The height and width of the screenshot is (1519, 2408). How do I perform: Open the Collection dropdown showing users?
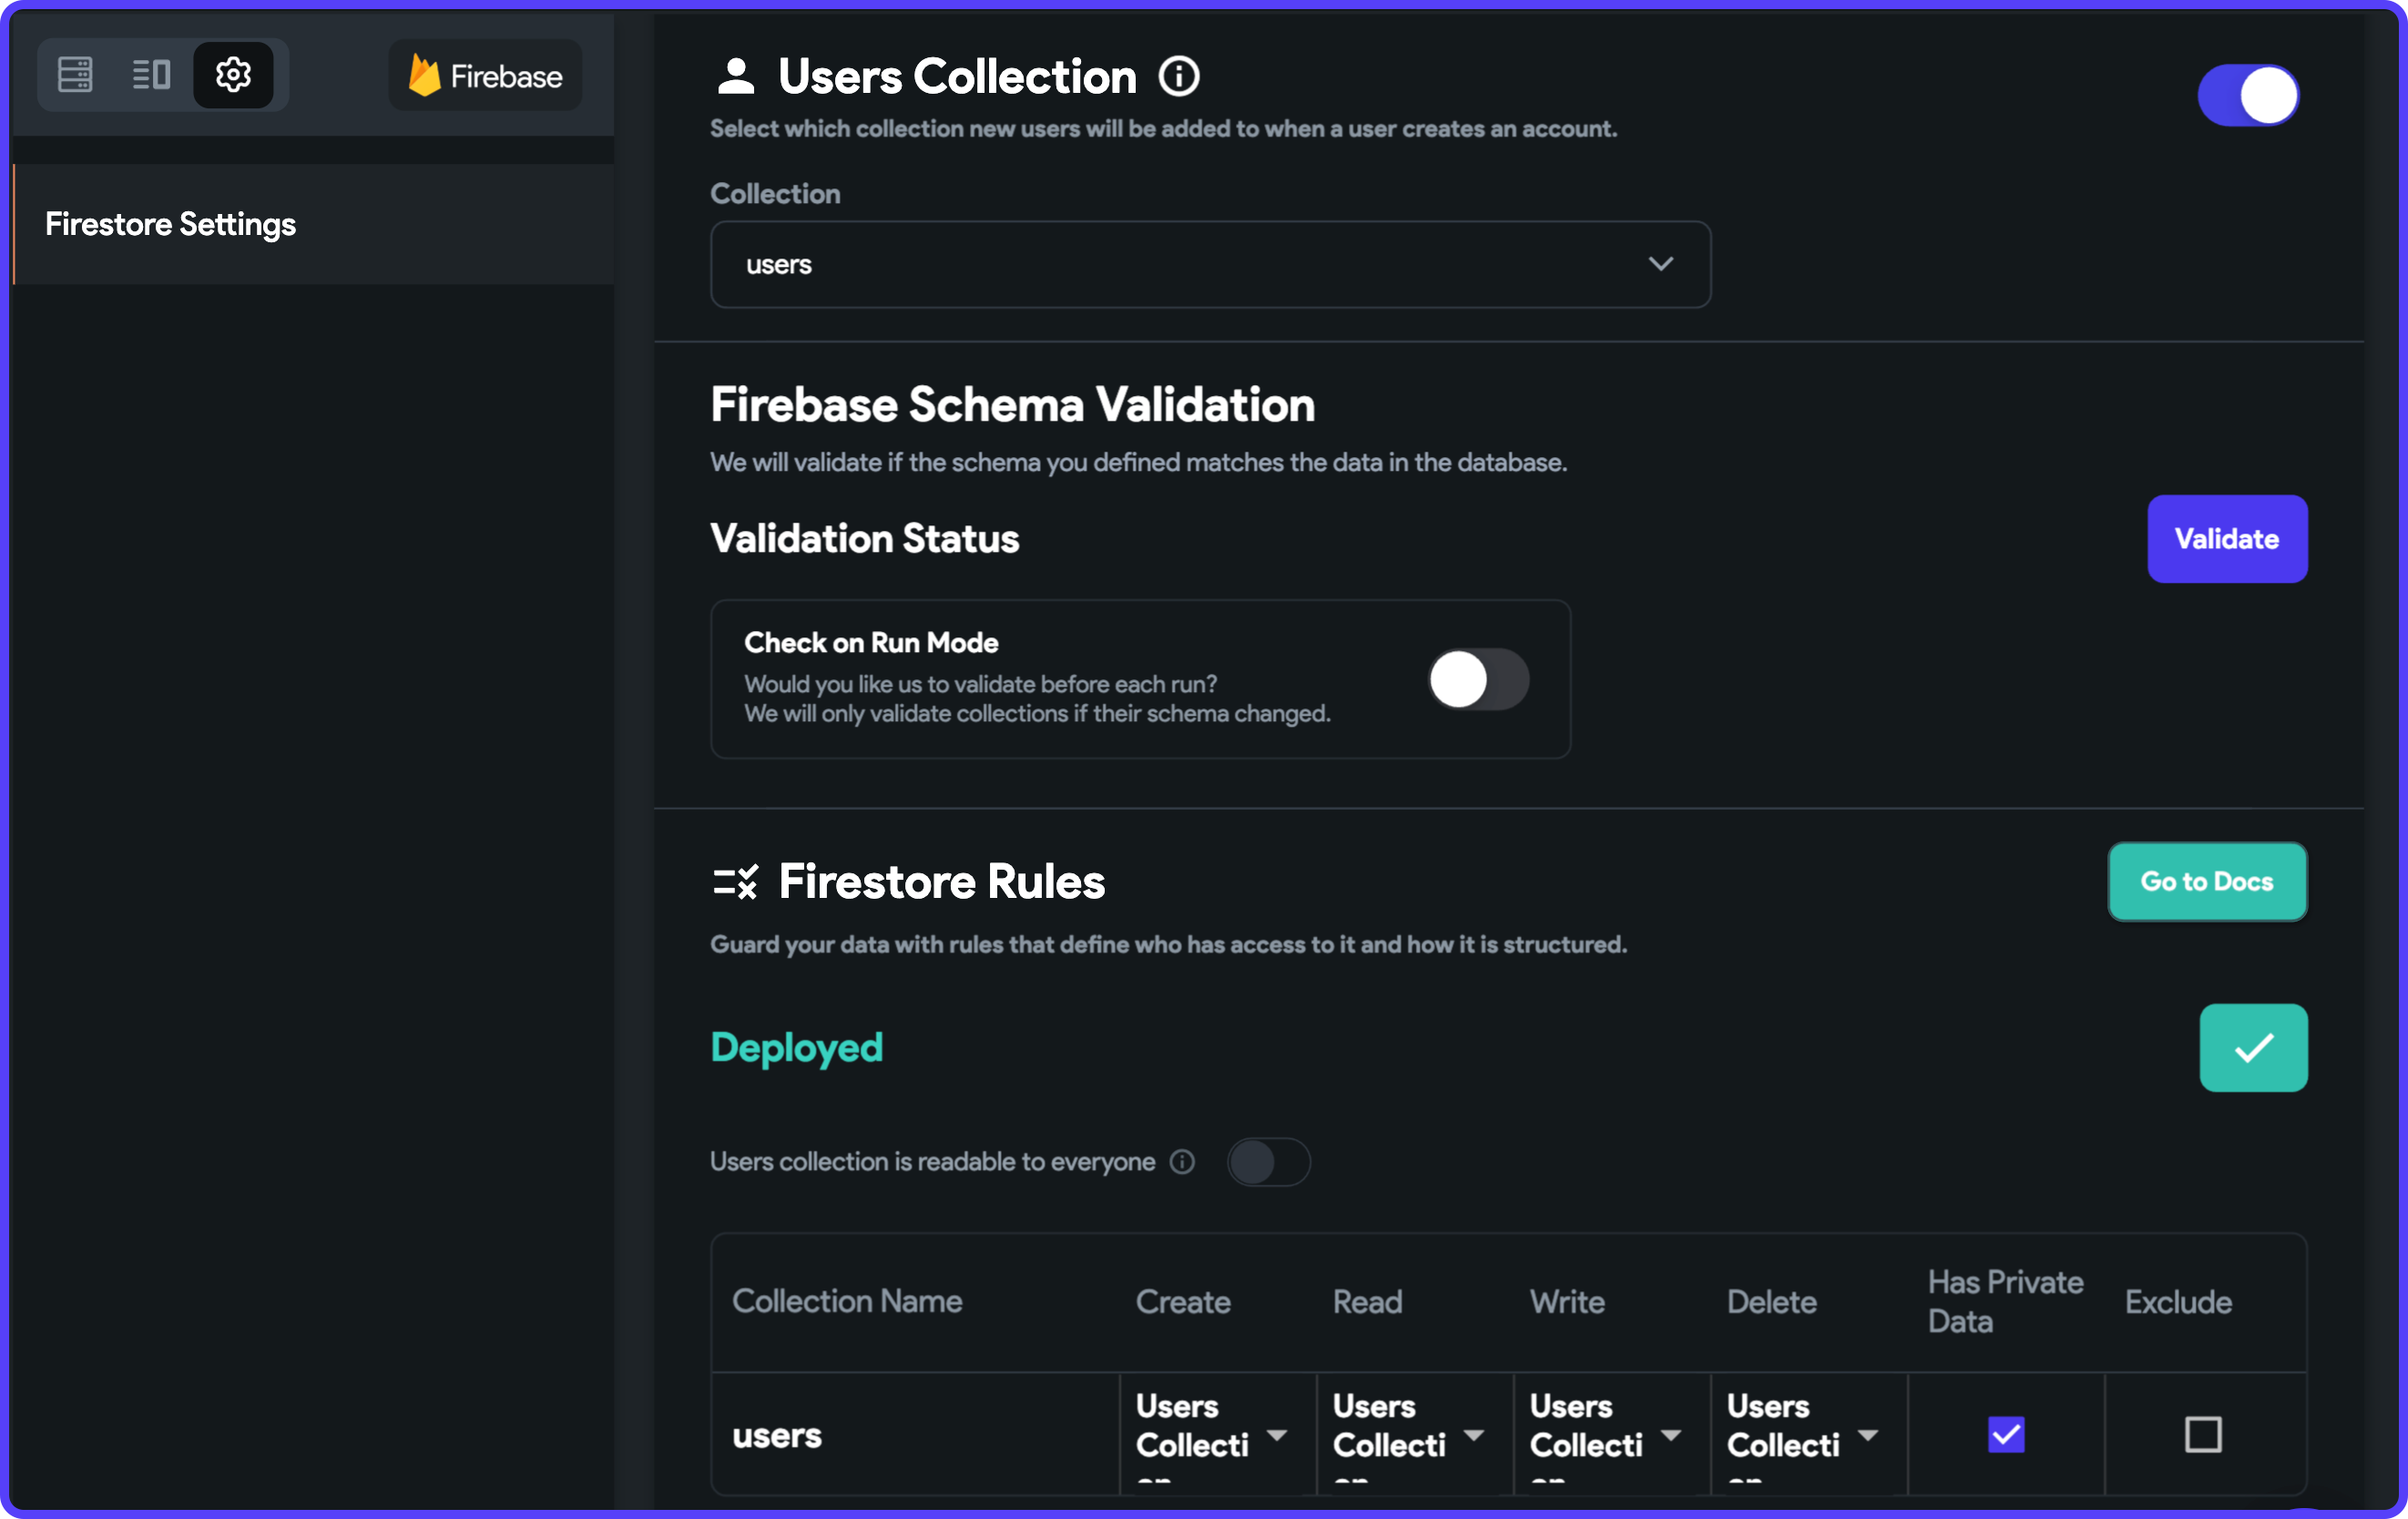click(1209, 264)
